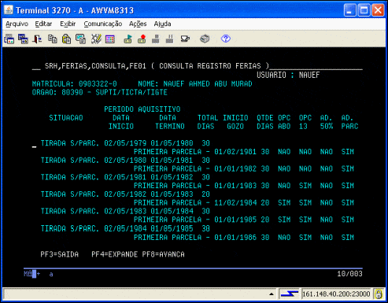Minimize the Terminal 3270 window

tap(350, 10)
